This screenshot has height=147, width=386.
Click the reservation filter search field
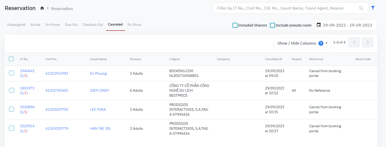tap(286, 8)
